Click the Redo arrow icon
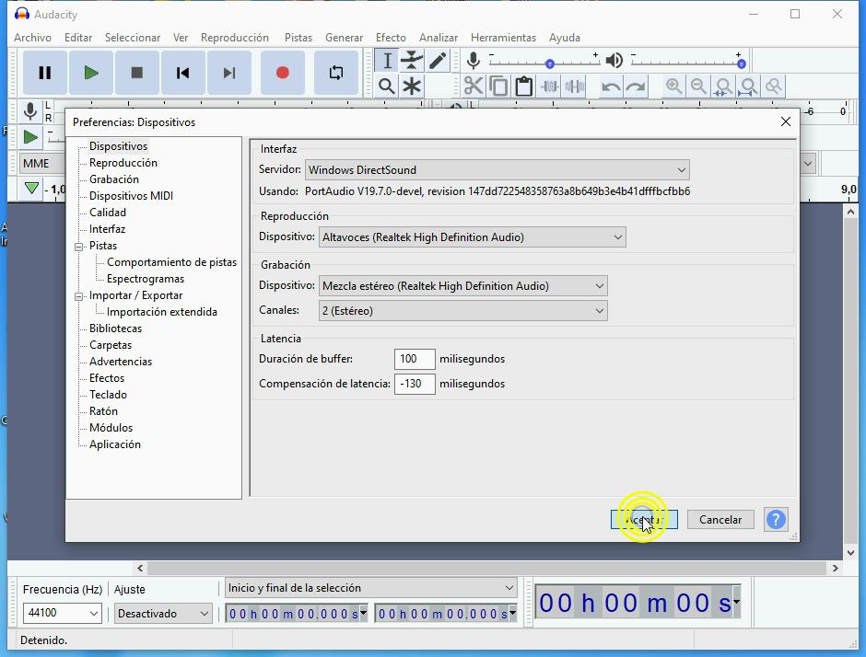 coord(636,86)
